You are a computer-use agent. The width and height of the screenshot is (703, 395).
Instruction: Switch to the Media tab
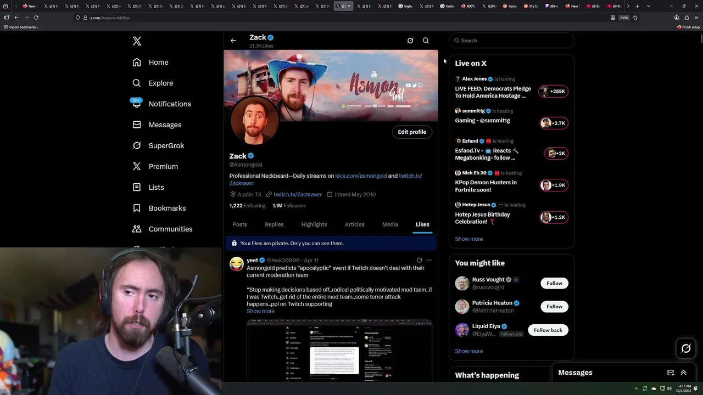point(390,224)
